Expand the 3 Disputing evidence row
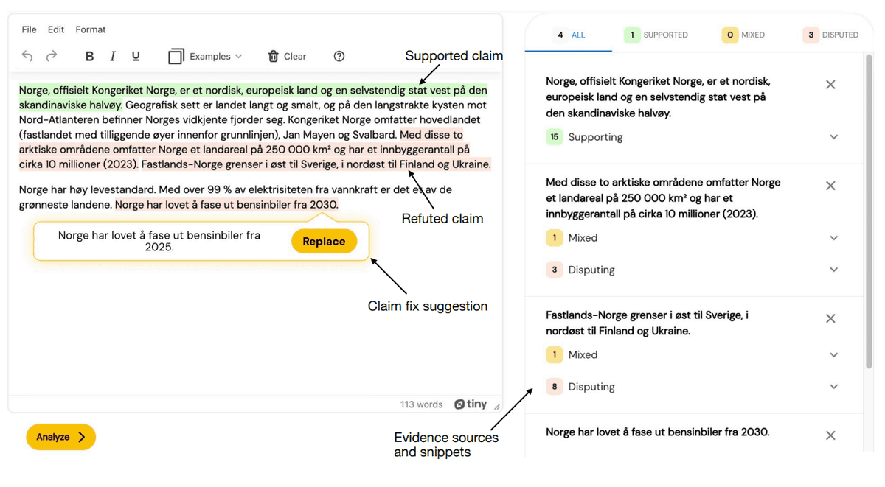The height and width of the screenshot is (487, 885). pos(693,270)
